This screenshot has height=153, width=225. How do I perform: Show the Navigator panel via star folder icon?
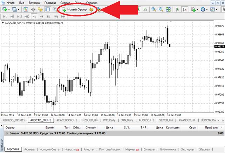41,9
